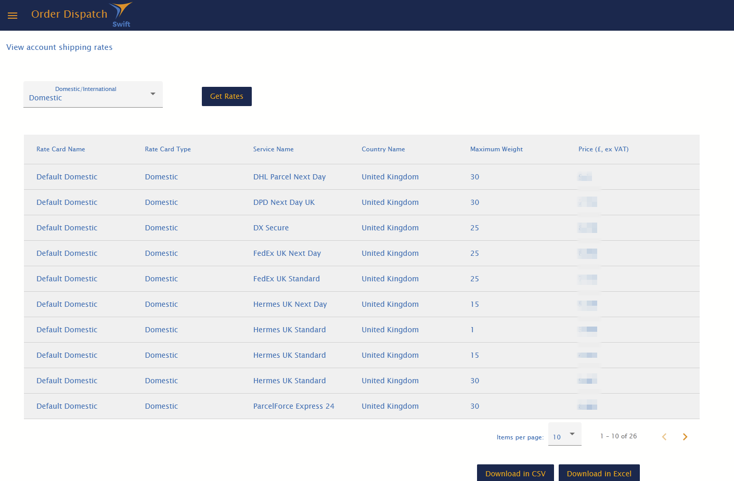
Task: Click Download in CSV button
Action: 516,473
